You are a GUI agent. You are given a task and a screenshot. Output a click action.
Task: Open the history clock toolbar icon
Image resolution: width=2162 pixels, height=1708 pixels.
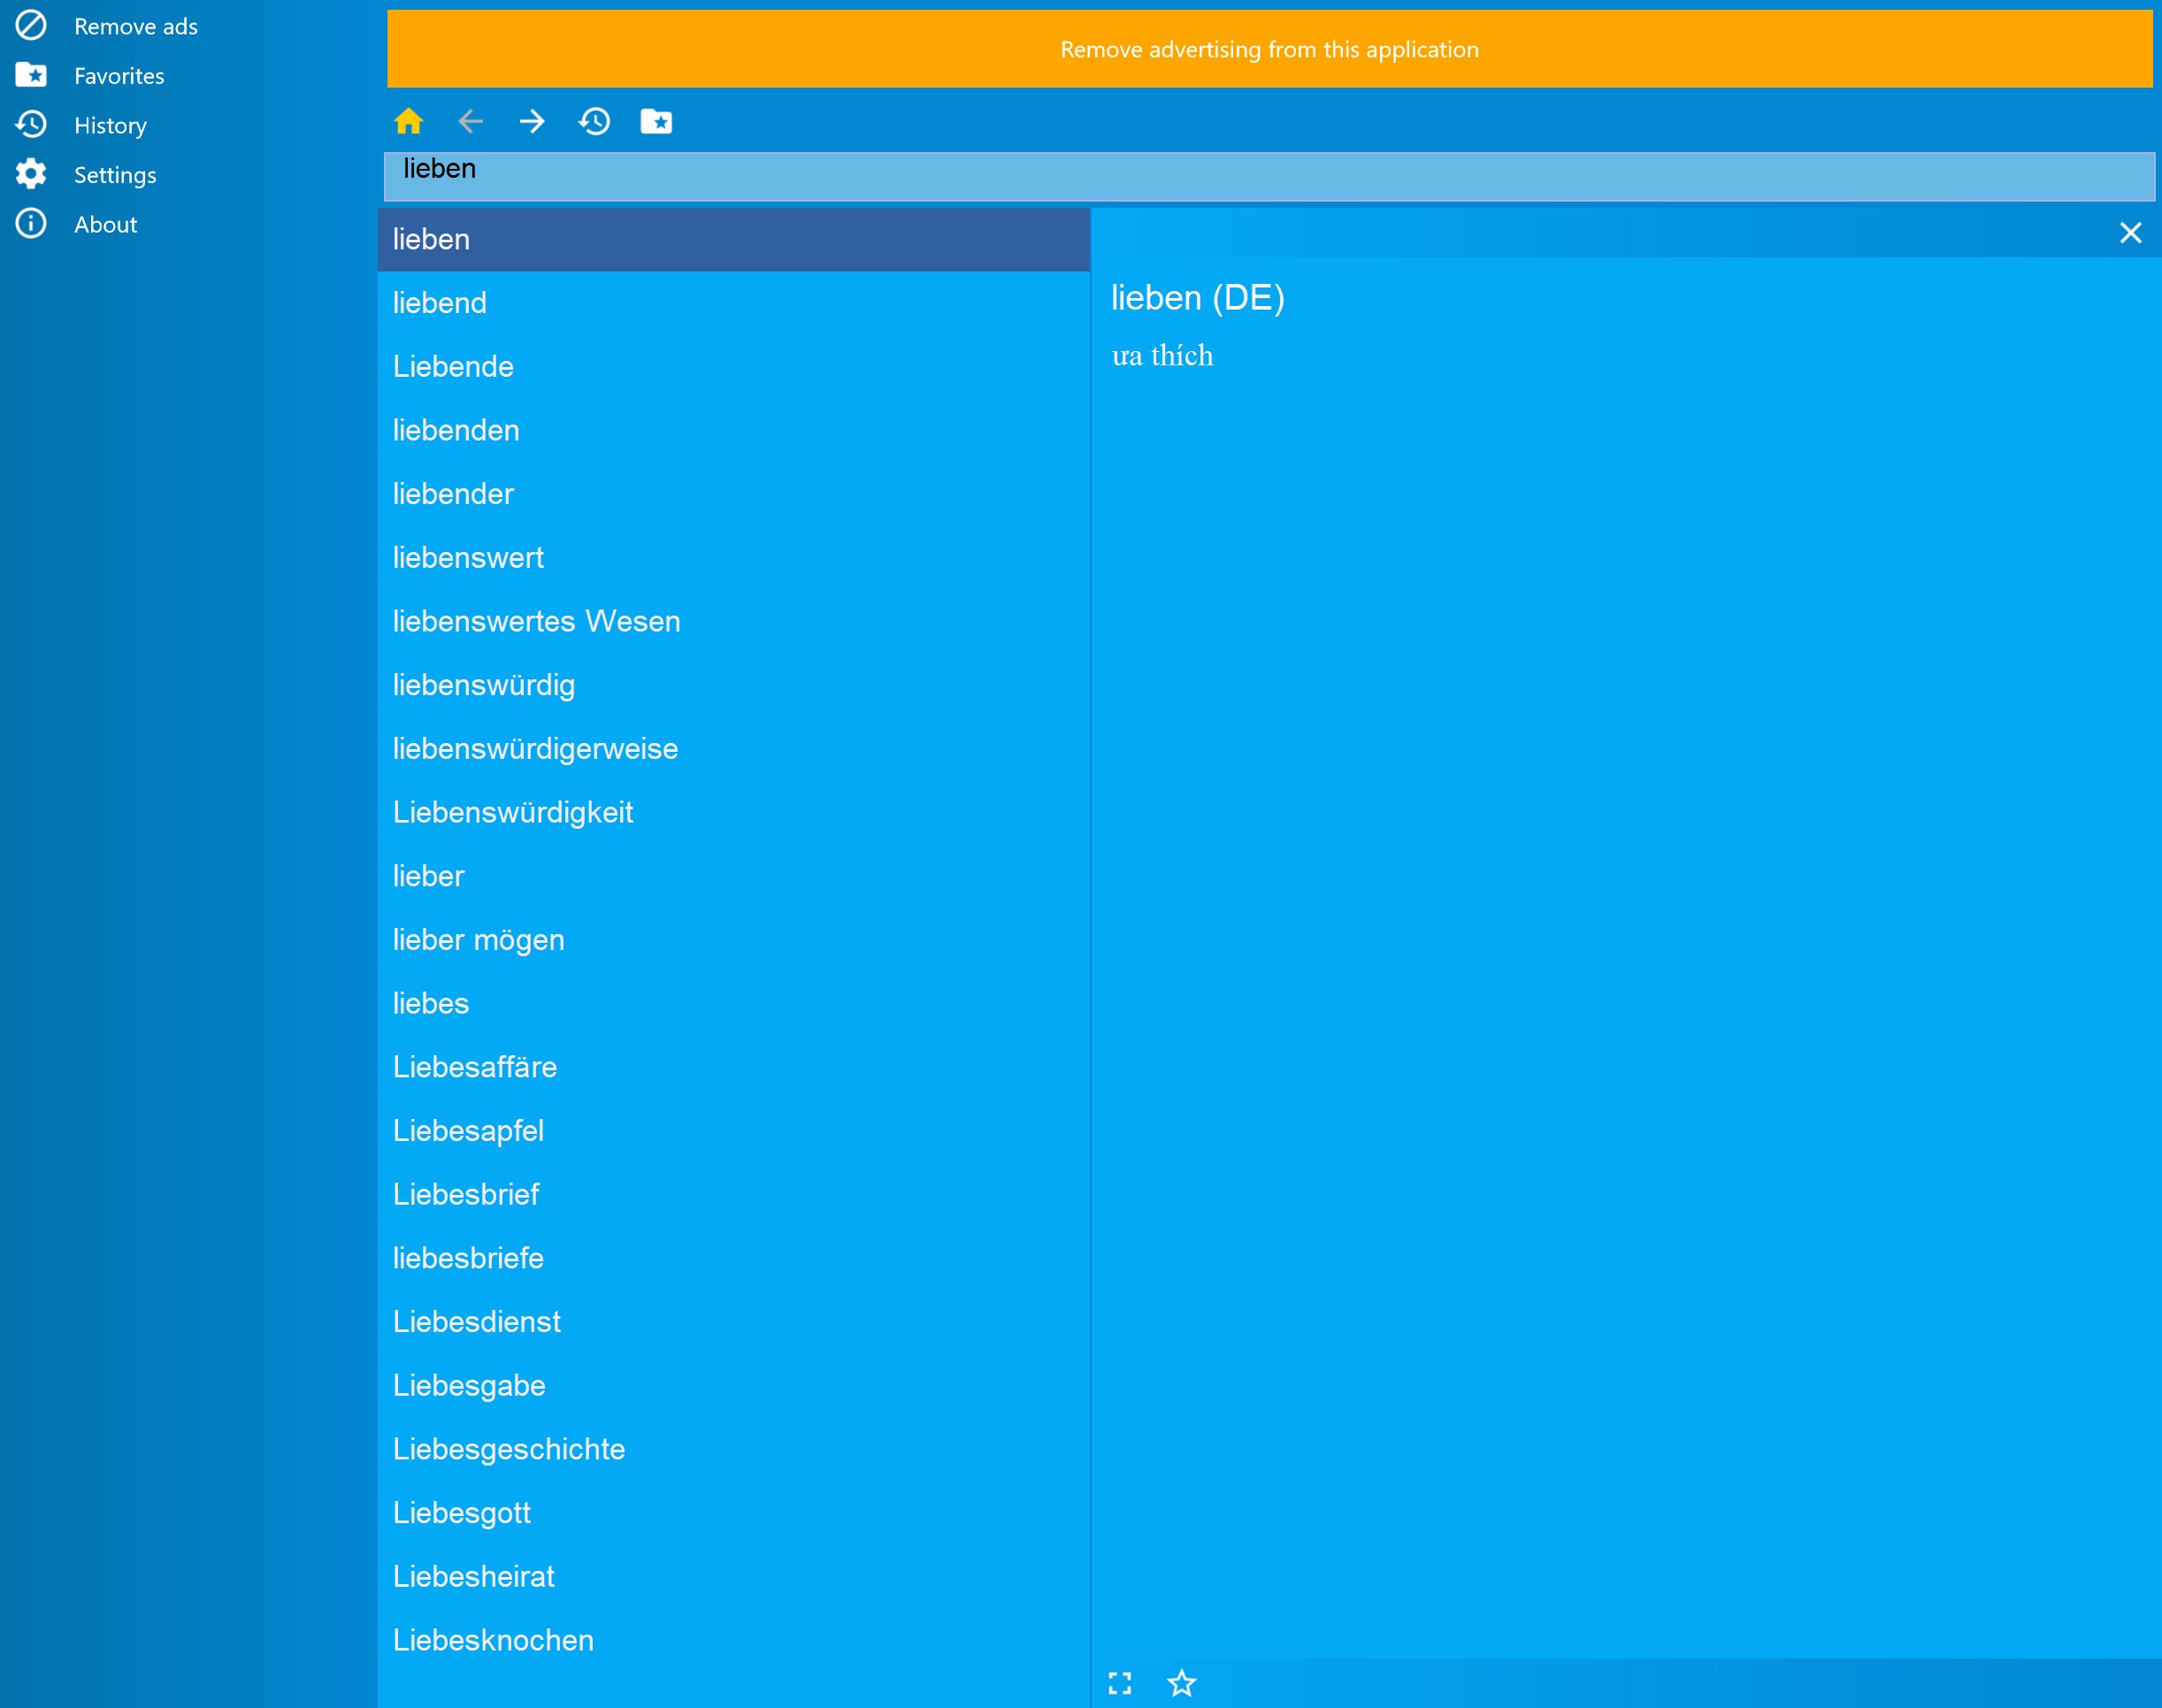pos(594,121)
